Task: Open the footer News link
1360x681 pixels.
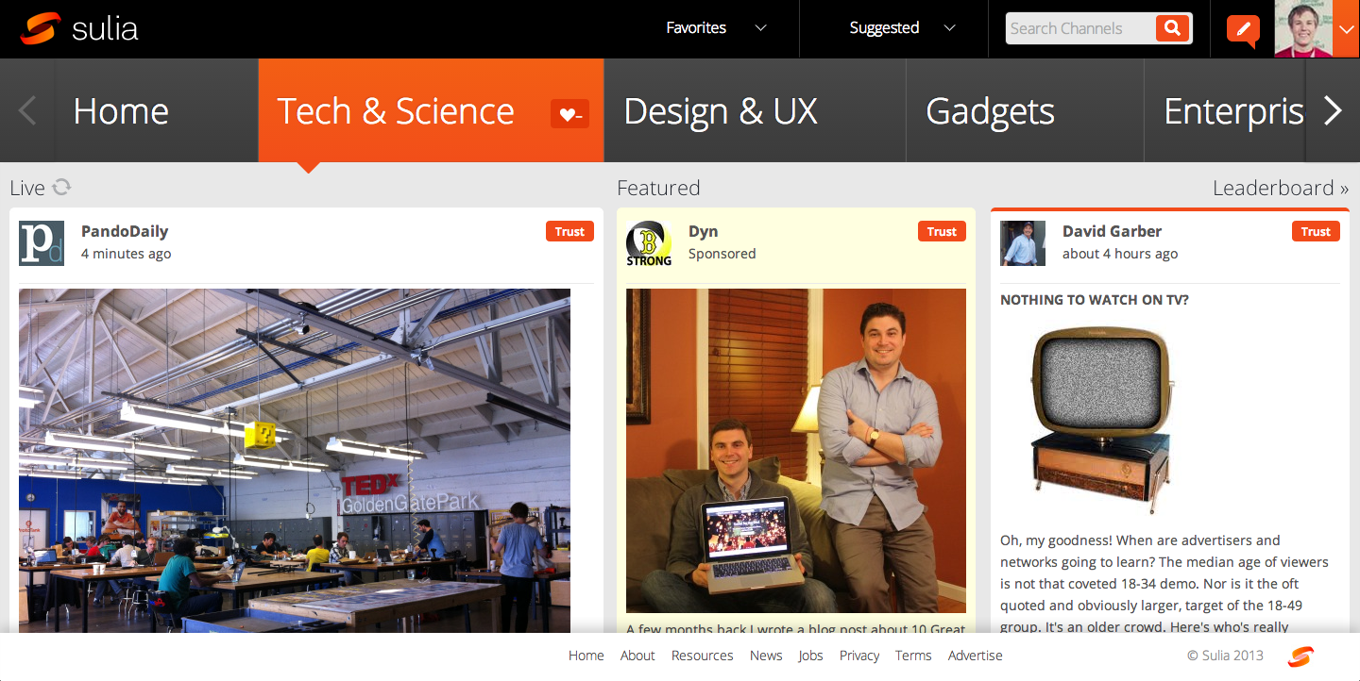Action: click(766, 656)
